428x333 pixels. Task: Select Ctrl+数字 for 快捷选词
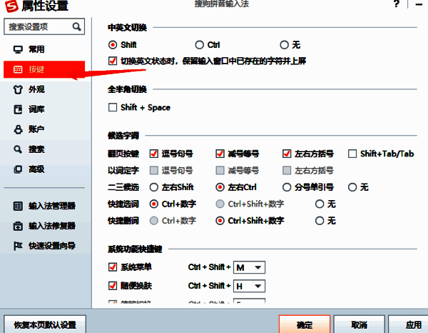(x=154, y=204)
